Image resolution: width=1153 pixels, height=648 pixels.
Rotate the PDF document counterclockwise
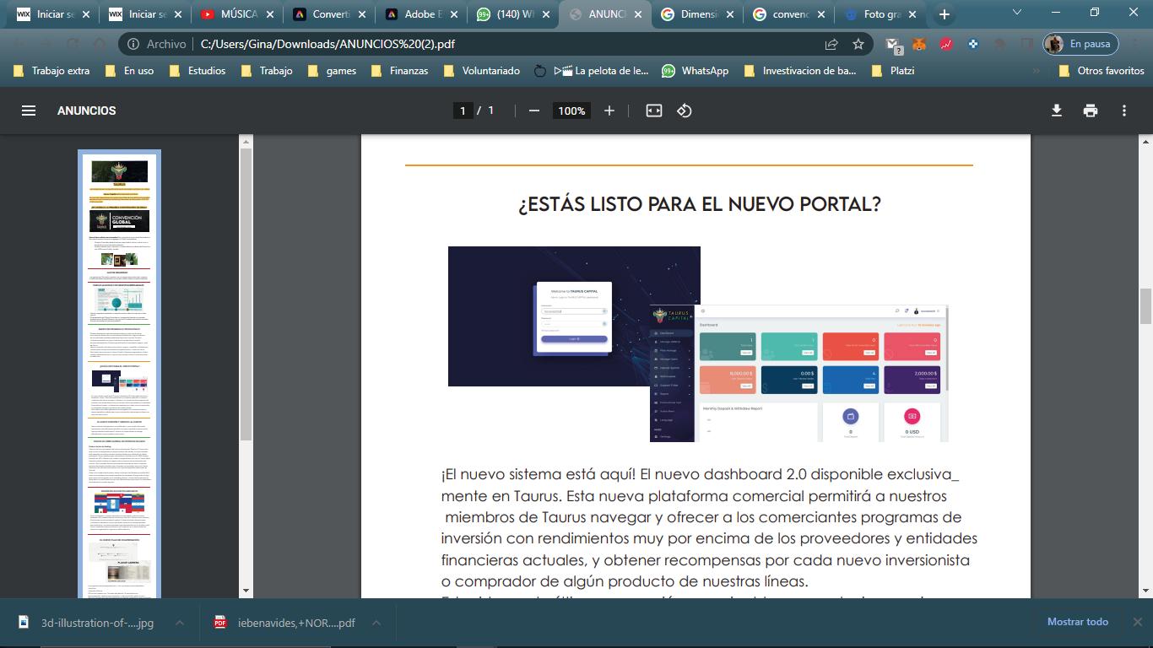pos(685,111)
